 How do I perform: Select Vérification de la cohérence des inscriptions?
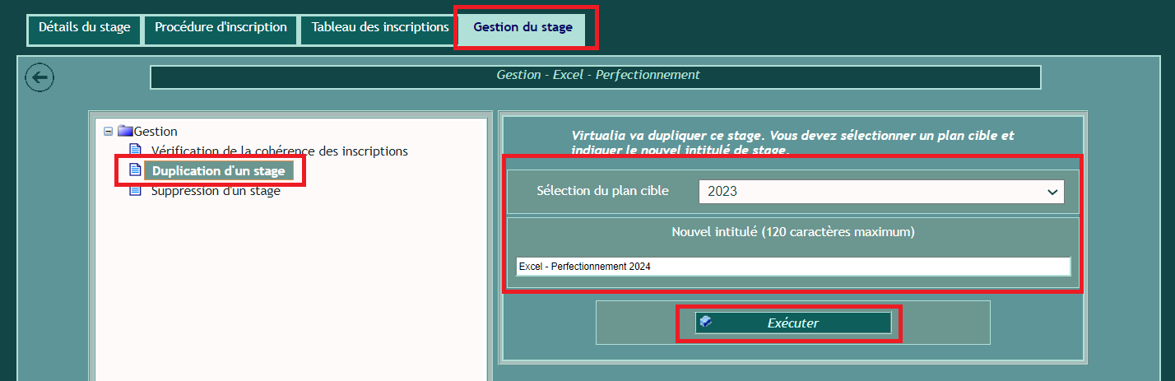[280, 151]
